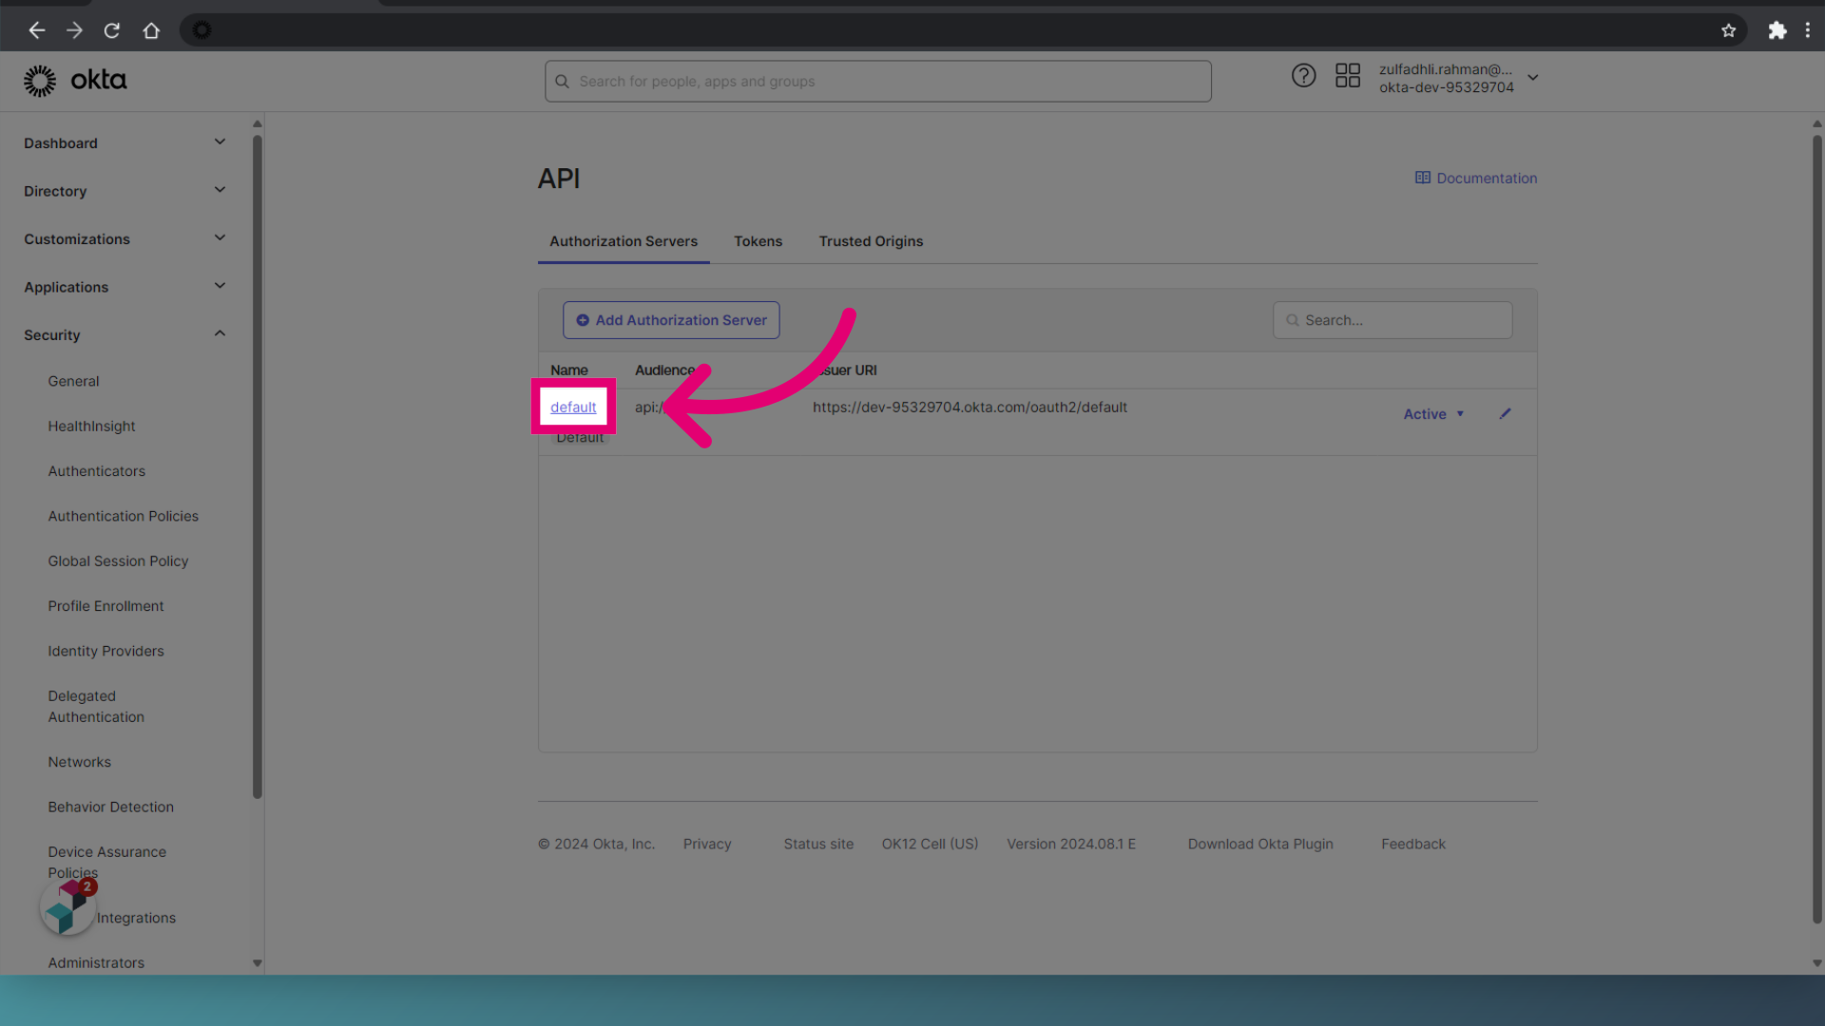Open the help question mark icon
Screen dimensions: 1825x1026
tap(1303, 76)
